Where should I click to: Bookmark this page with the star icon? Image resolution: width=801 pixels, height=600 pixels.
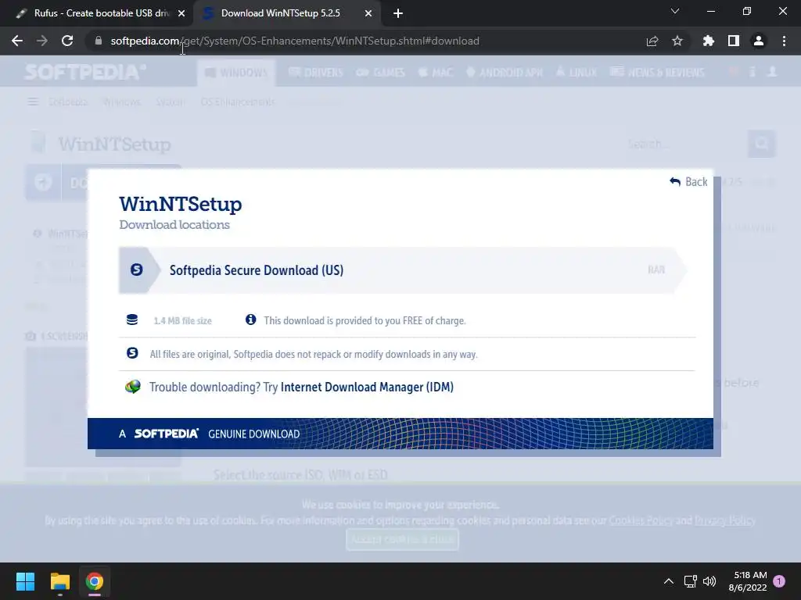677,41
